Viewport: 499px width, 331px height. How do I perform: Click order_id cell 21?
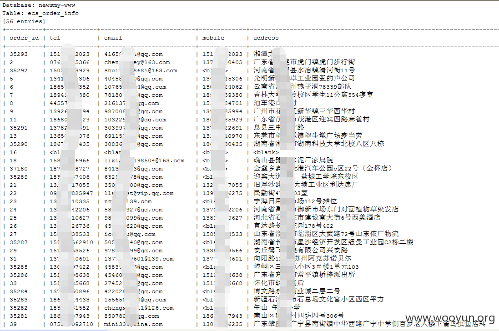coord(13,185)
